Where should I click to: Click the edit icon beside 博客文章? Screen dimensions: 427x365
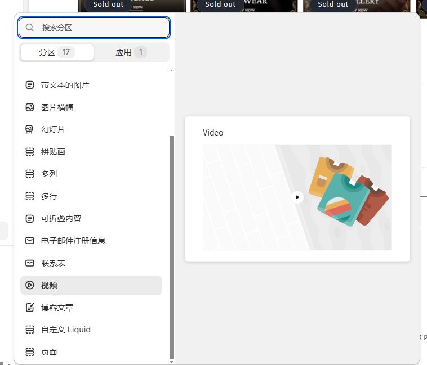click(30, 308)
